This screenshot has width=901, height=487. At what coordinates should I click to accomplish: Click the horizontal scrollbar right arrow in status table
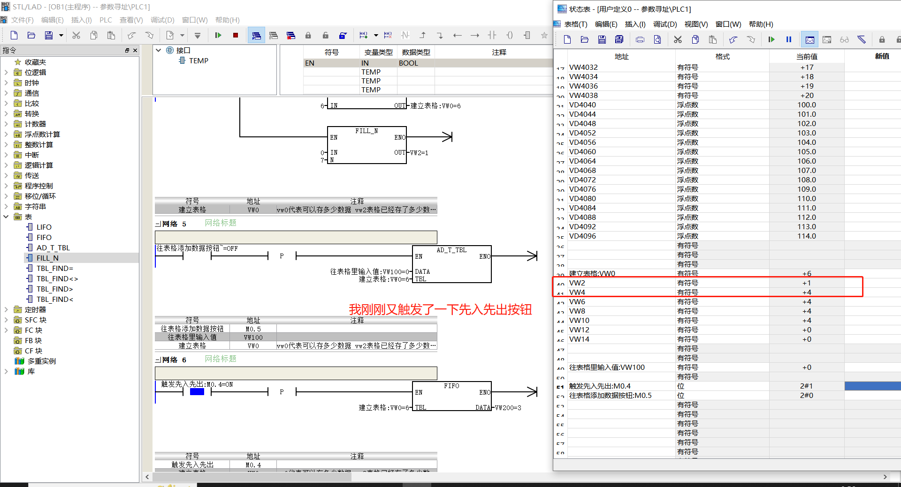pyautogui.click(x=885, y=477)
